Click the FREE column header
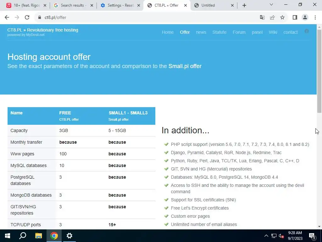Image resolution: width=322 pixels, height=242 pixels. coord(65,113)
